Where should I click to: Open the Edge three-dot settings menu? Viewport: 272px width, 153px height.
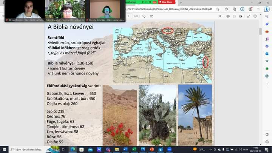[258, 9]
